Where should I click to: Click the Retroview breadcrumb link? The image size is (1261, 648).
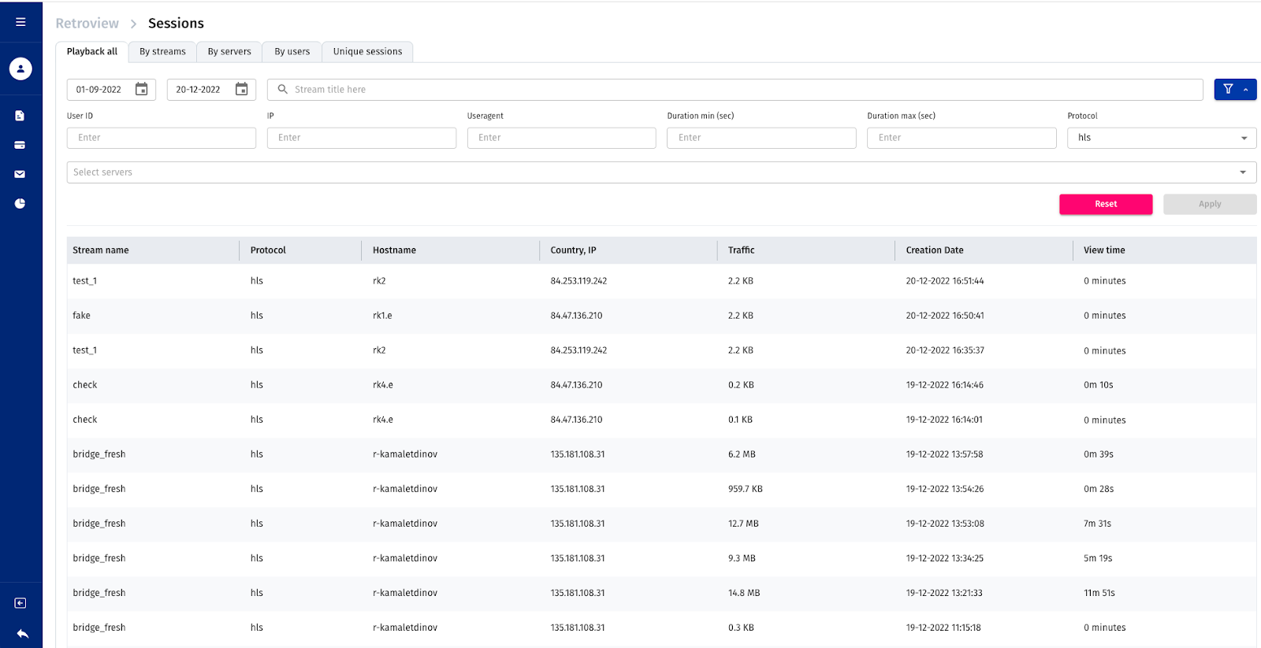pos(87,24)
